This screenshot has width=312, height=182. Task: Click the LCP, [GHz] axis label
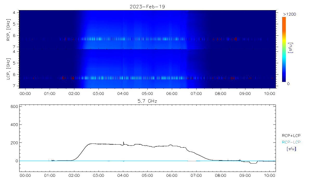pyautogui.click(x=9, y=69)
